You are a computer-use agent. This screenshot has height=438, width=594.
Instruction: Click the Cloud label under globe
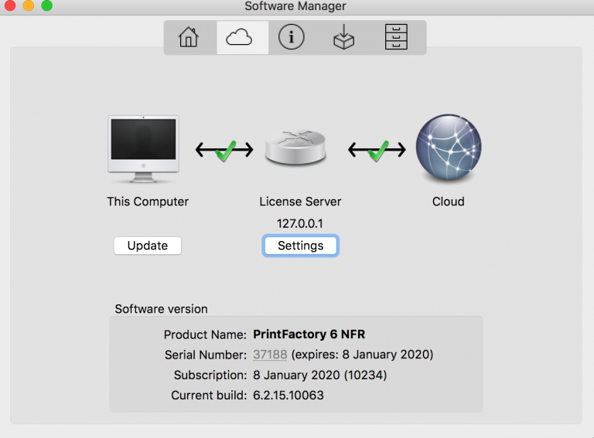[449, 202]
